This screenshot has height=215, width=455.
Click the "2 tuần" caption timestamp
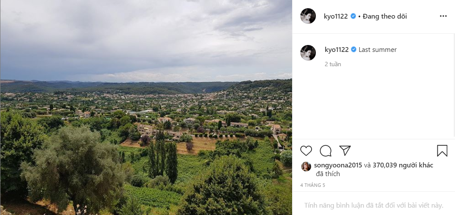click(x=333, y=64)
